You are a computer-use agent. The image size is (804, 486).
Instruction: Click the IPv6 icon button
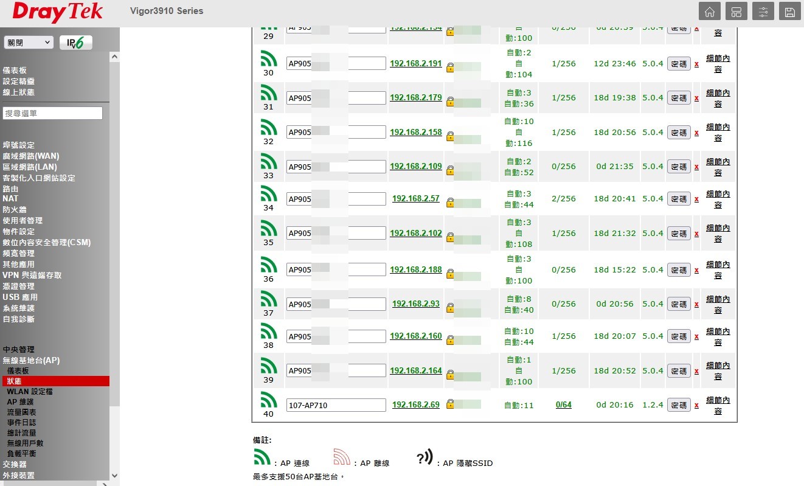(76, 43)
